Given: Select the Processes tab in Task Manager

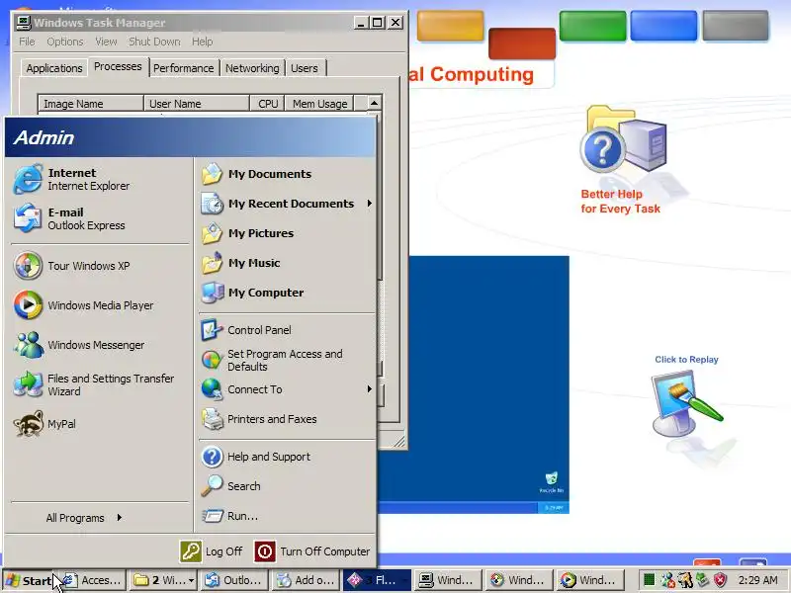Looking at the screenshot, I should (118, 66).
